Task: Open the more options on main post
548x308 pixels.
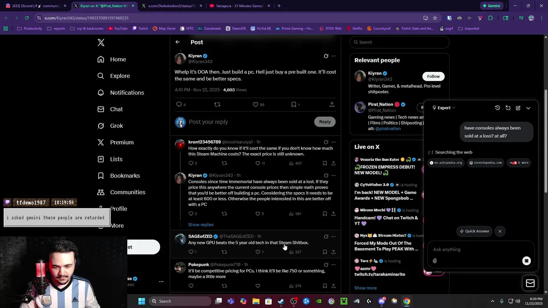Action: [x=334, y=56]
